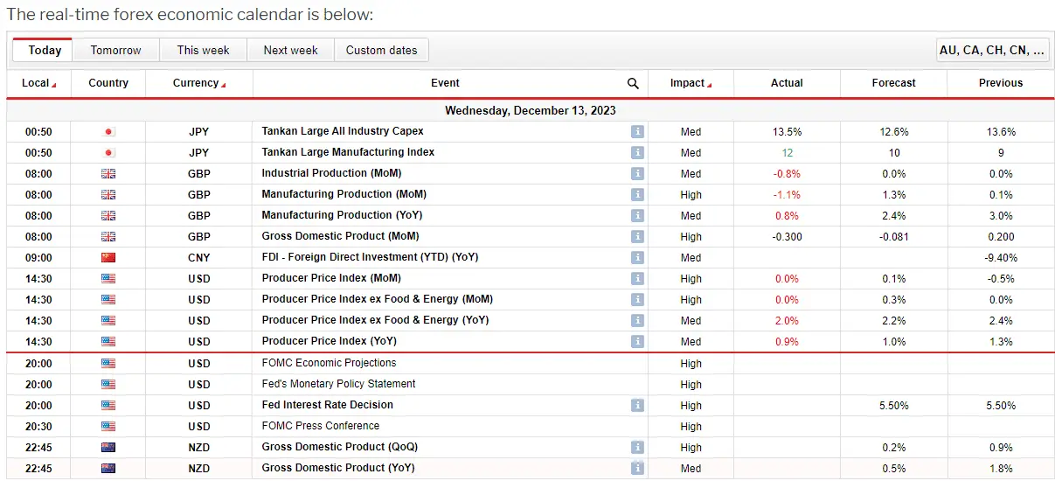Click the FOMC Press Conference event row
The width and height of the screenshot is (1055, 481).
pos(320,426)
